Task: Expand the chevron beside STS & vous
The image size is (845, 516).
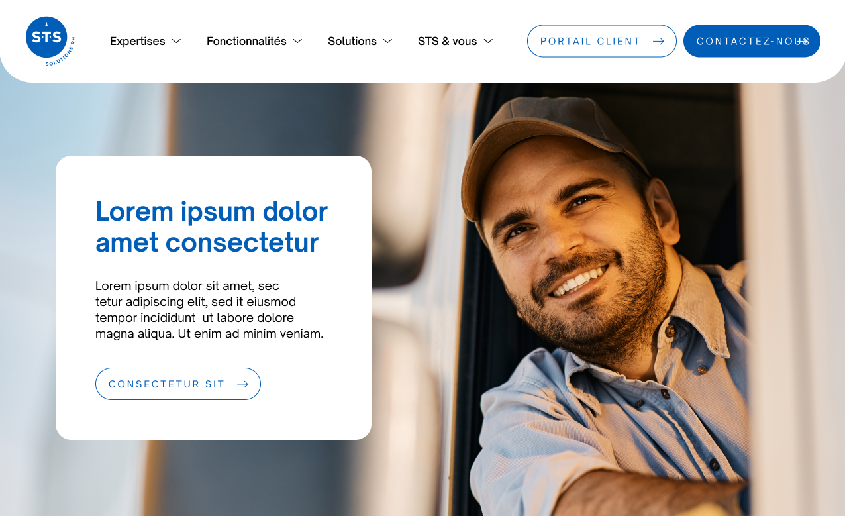Action: tap(488, 41)
